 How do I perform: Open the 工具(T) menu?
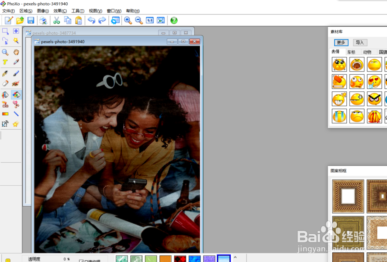coord(78,11)
